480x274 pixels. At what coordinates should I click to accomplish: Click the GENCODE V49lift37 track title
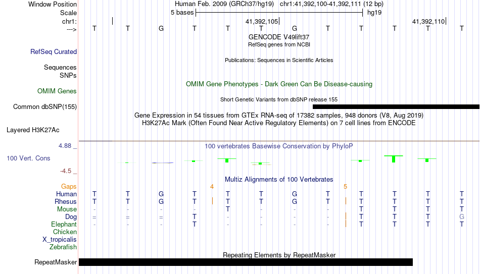click(279, 37)
